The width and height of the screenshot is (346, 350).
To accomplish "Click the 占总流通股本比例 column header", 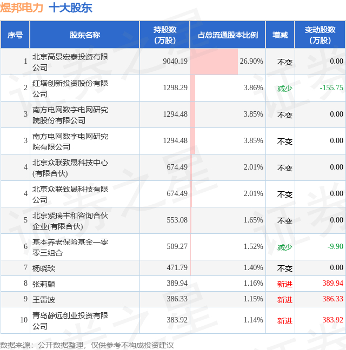I will point(228,35).
